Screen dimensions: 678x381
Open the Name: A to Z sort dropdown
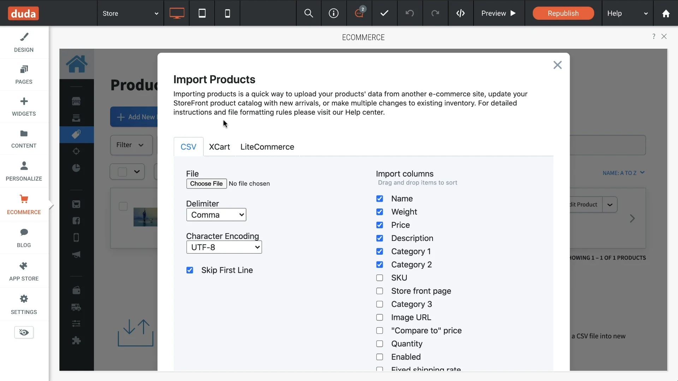pos(624,173)
